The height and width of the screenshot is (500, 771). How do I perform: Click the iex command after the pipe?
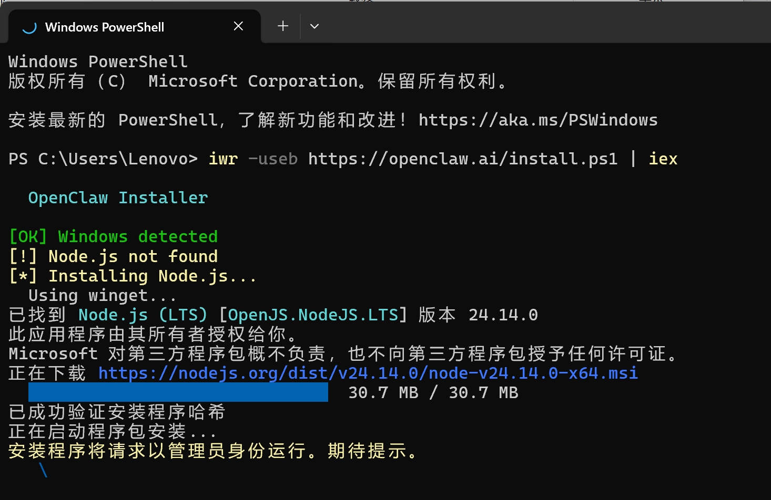[663, 159]
